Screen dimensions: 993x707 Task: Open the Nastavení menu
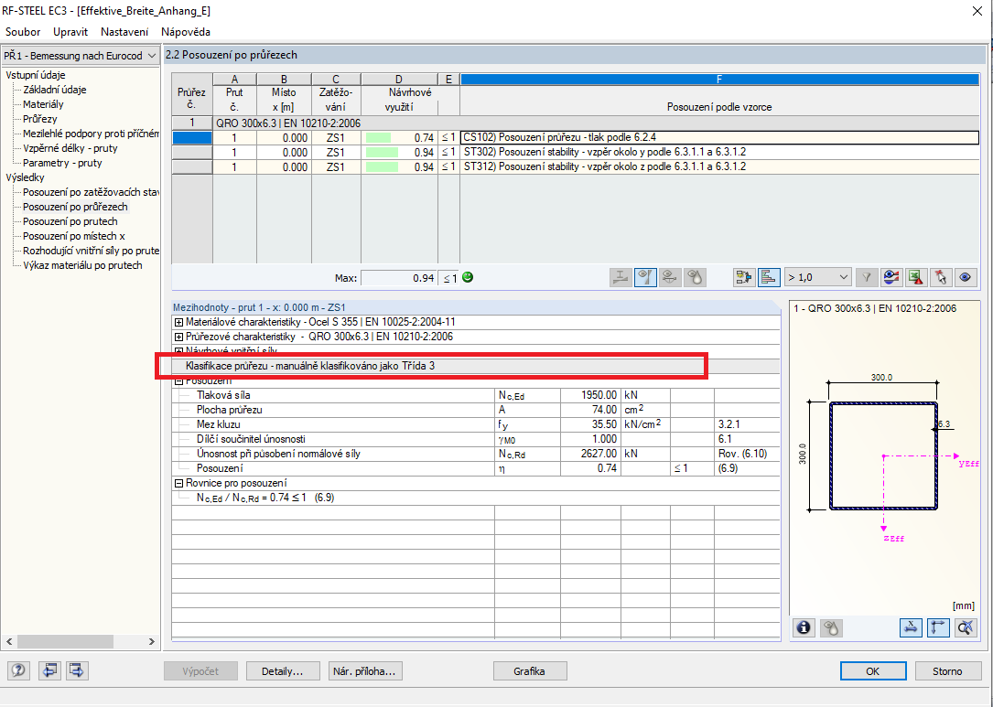124,32
